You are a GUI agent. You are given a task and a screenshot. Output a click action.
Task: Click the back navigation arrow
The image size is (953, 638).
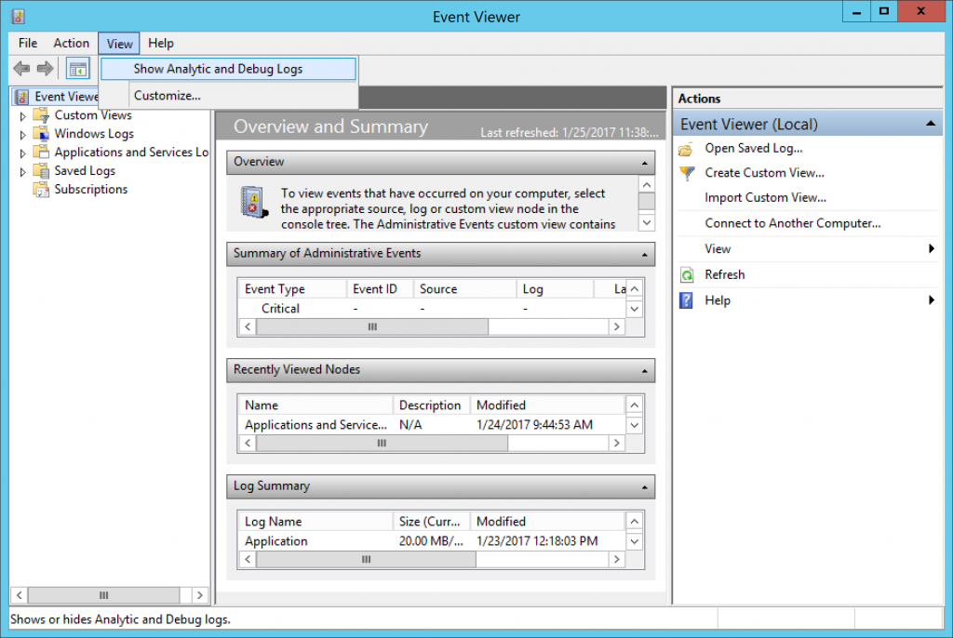[20, 67]
